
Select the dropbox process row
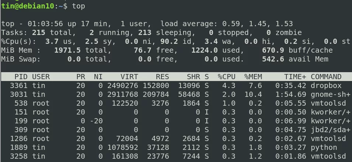(176, 85)
